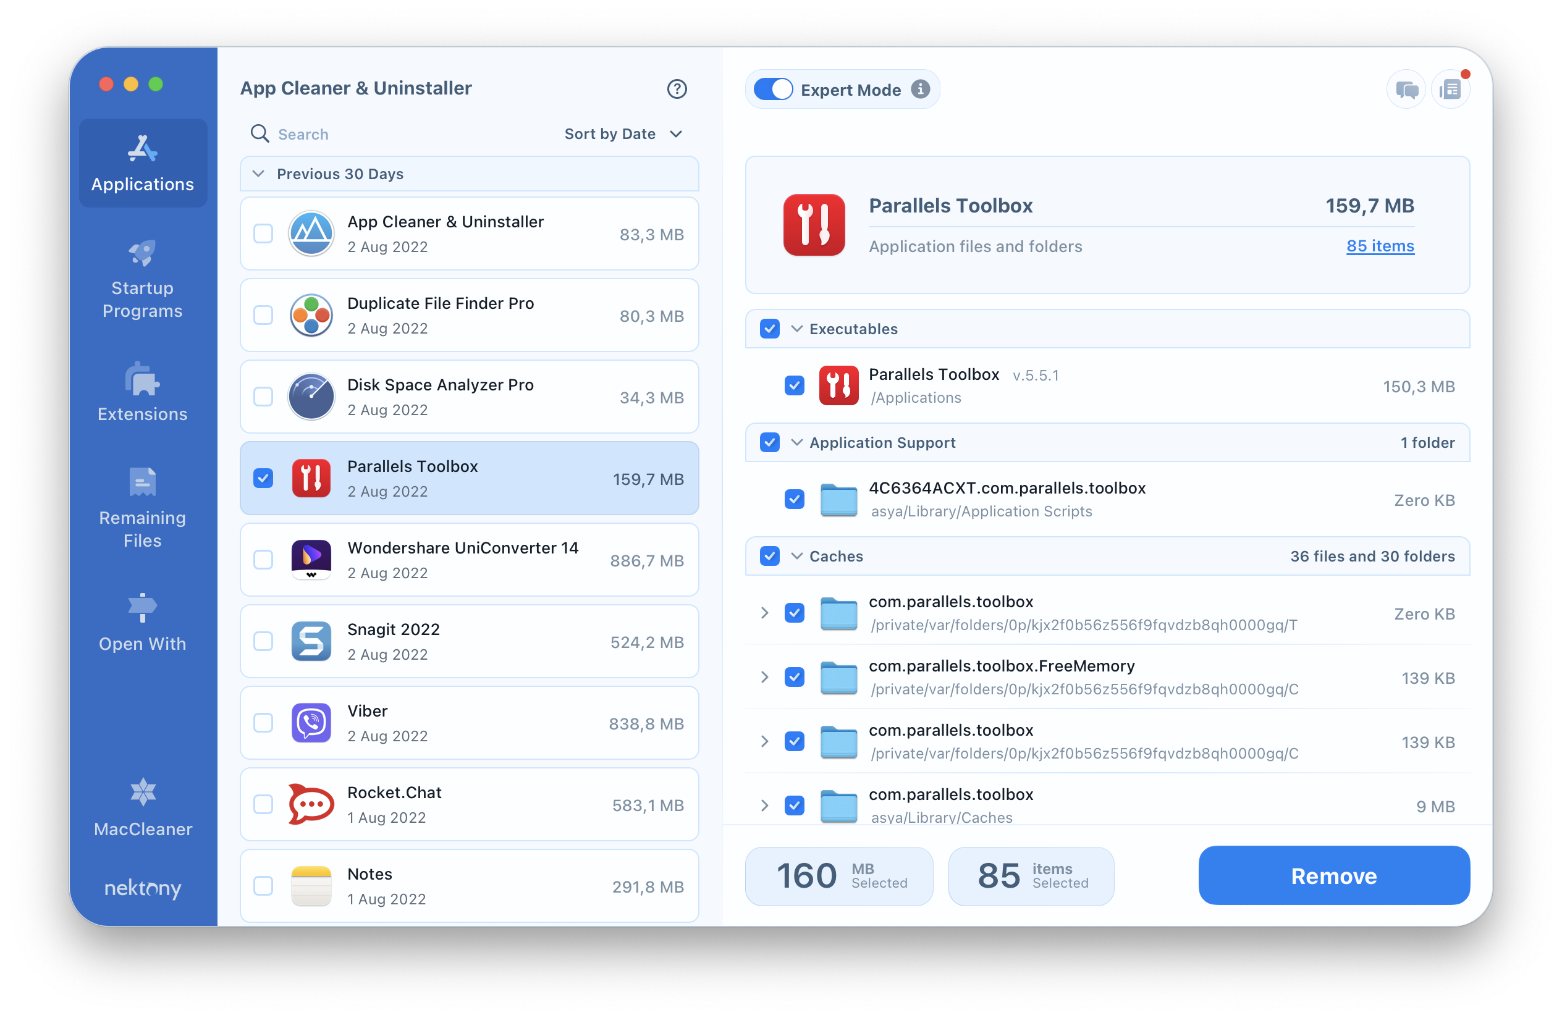Select Wondershare UniConverter 14 app entry

click(470, 559)
